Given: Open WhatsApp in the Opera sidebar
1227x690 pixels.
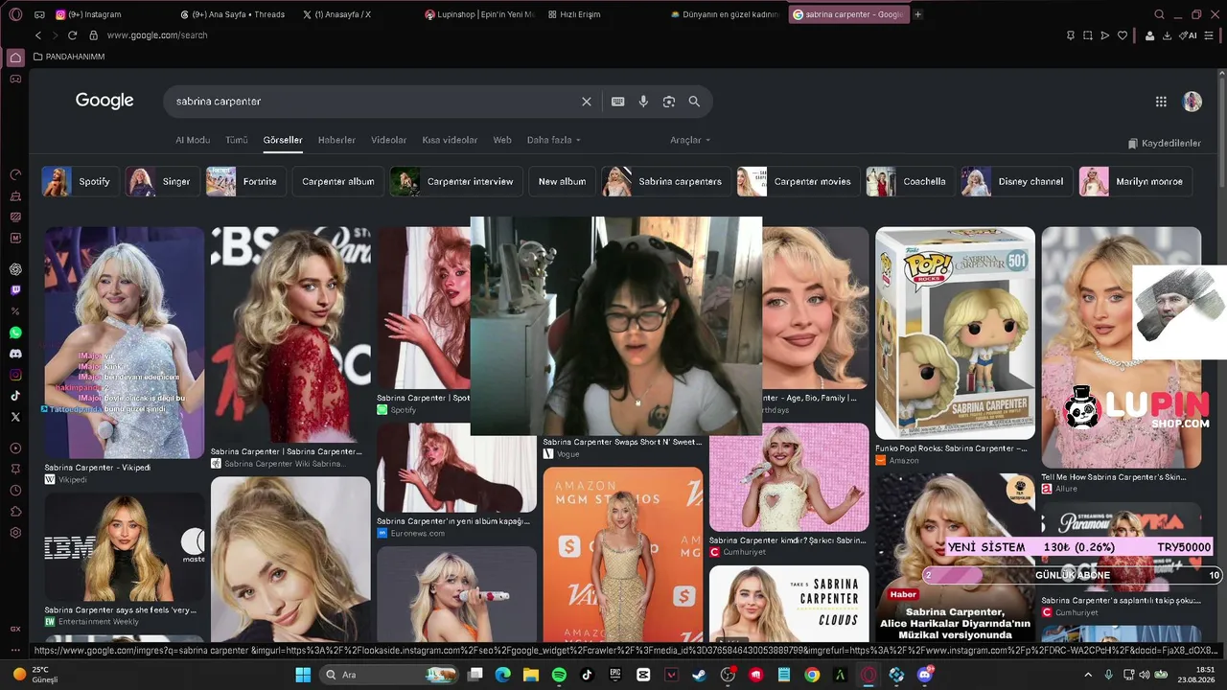Looking at the screenshot, I should pos(15,333).
